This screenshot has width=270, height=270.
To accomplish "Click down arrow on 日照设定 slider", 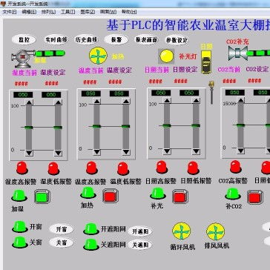I will click(196, 151).
